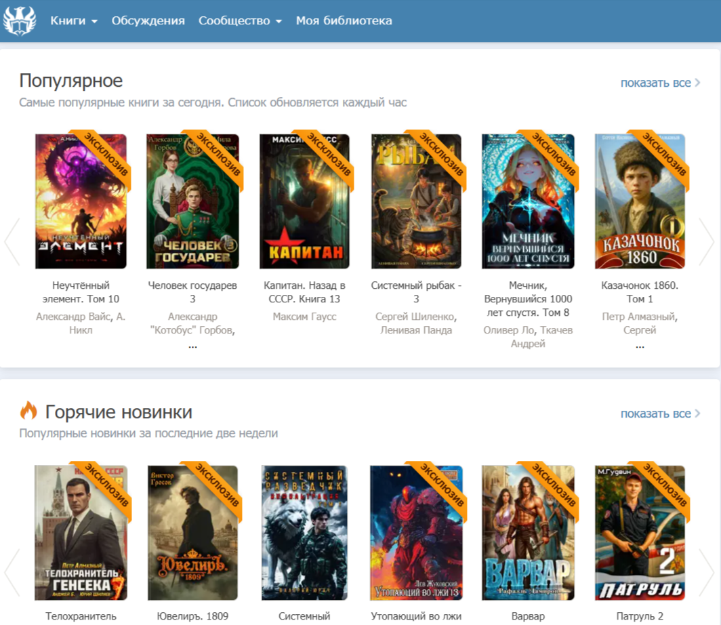Click title Человек государев 3
Image resolution: width=721 pixels, height=625 pixels.
[x=192, y=292]
